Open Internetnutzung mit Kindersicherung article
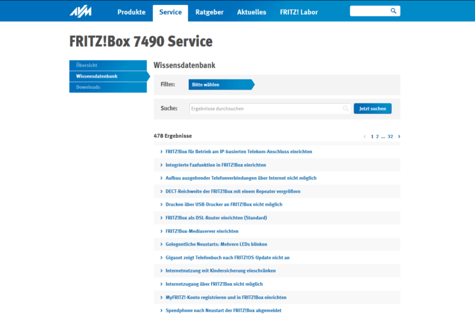 220,271
